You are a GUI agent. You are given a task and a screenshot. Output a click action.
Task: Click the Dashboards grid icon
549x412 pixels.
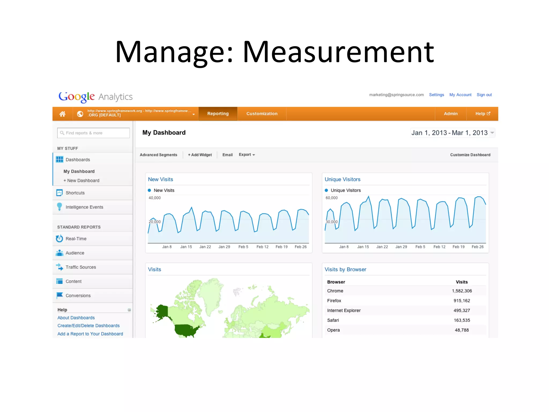tap(60, 160)
